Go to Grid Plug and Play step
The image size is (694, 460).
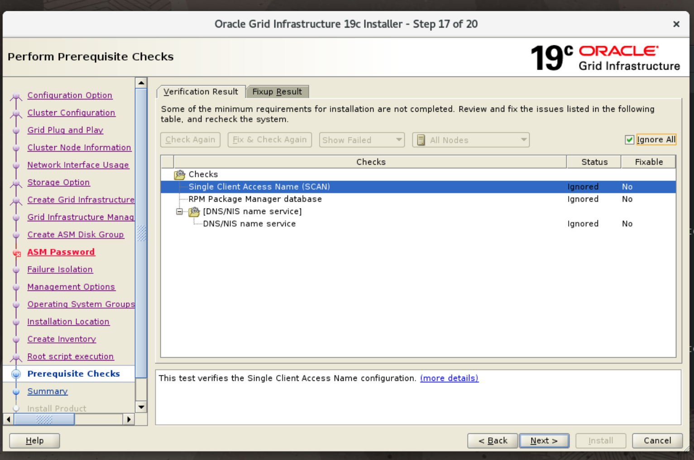coord(65,130)
